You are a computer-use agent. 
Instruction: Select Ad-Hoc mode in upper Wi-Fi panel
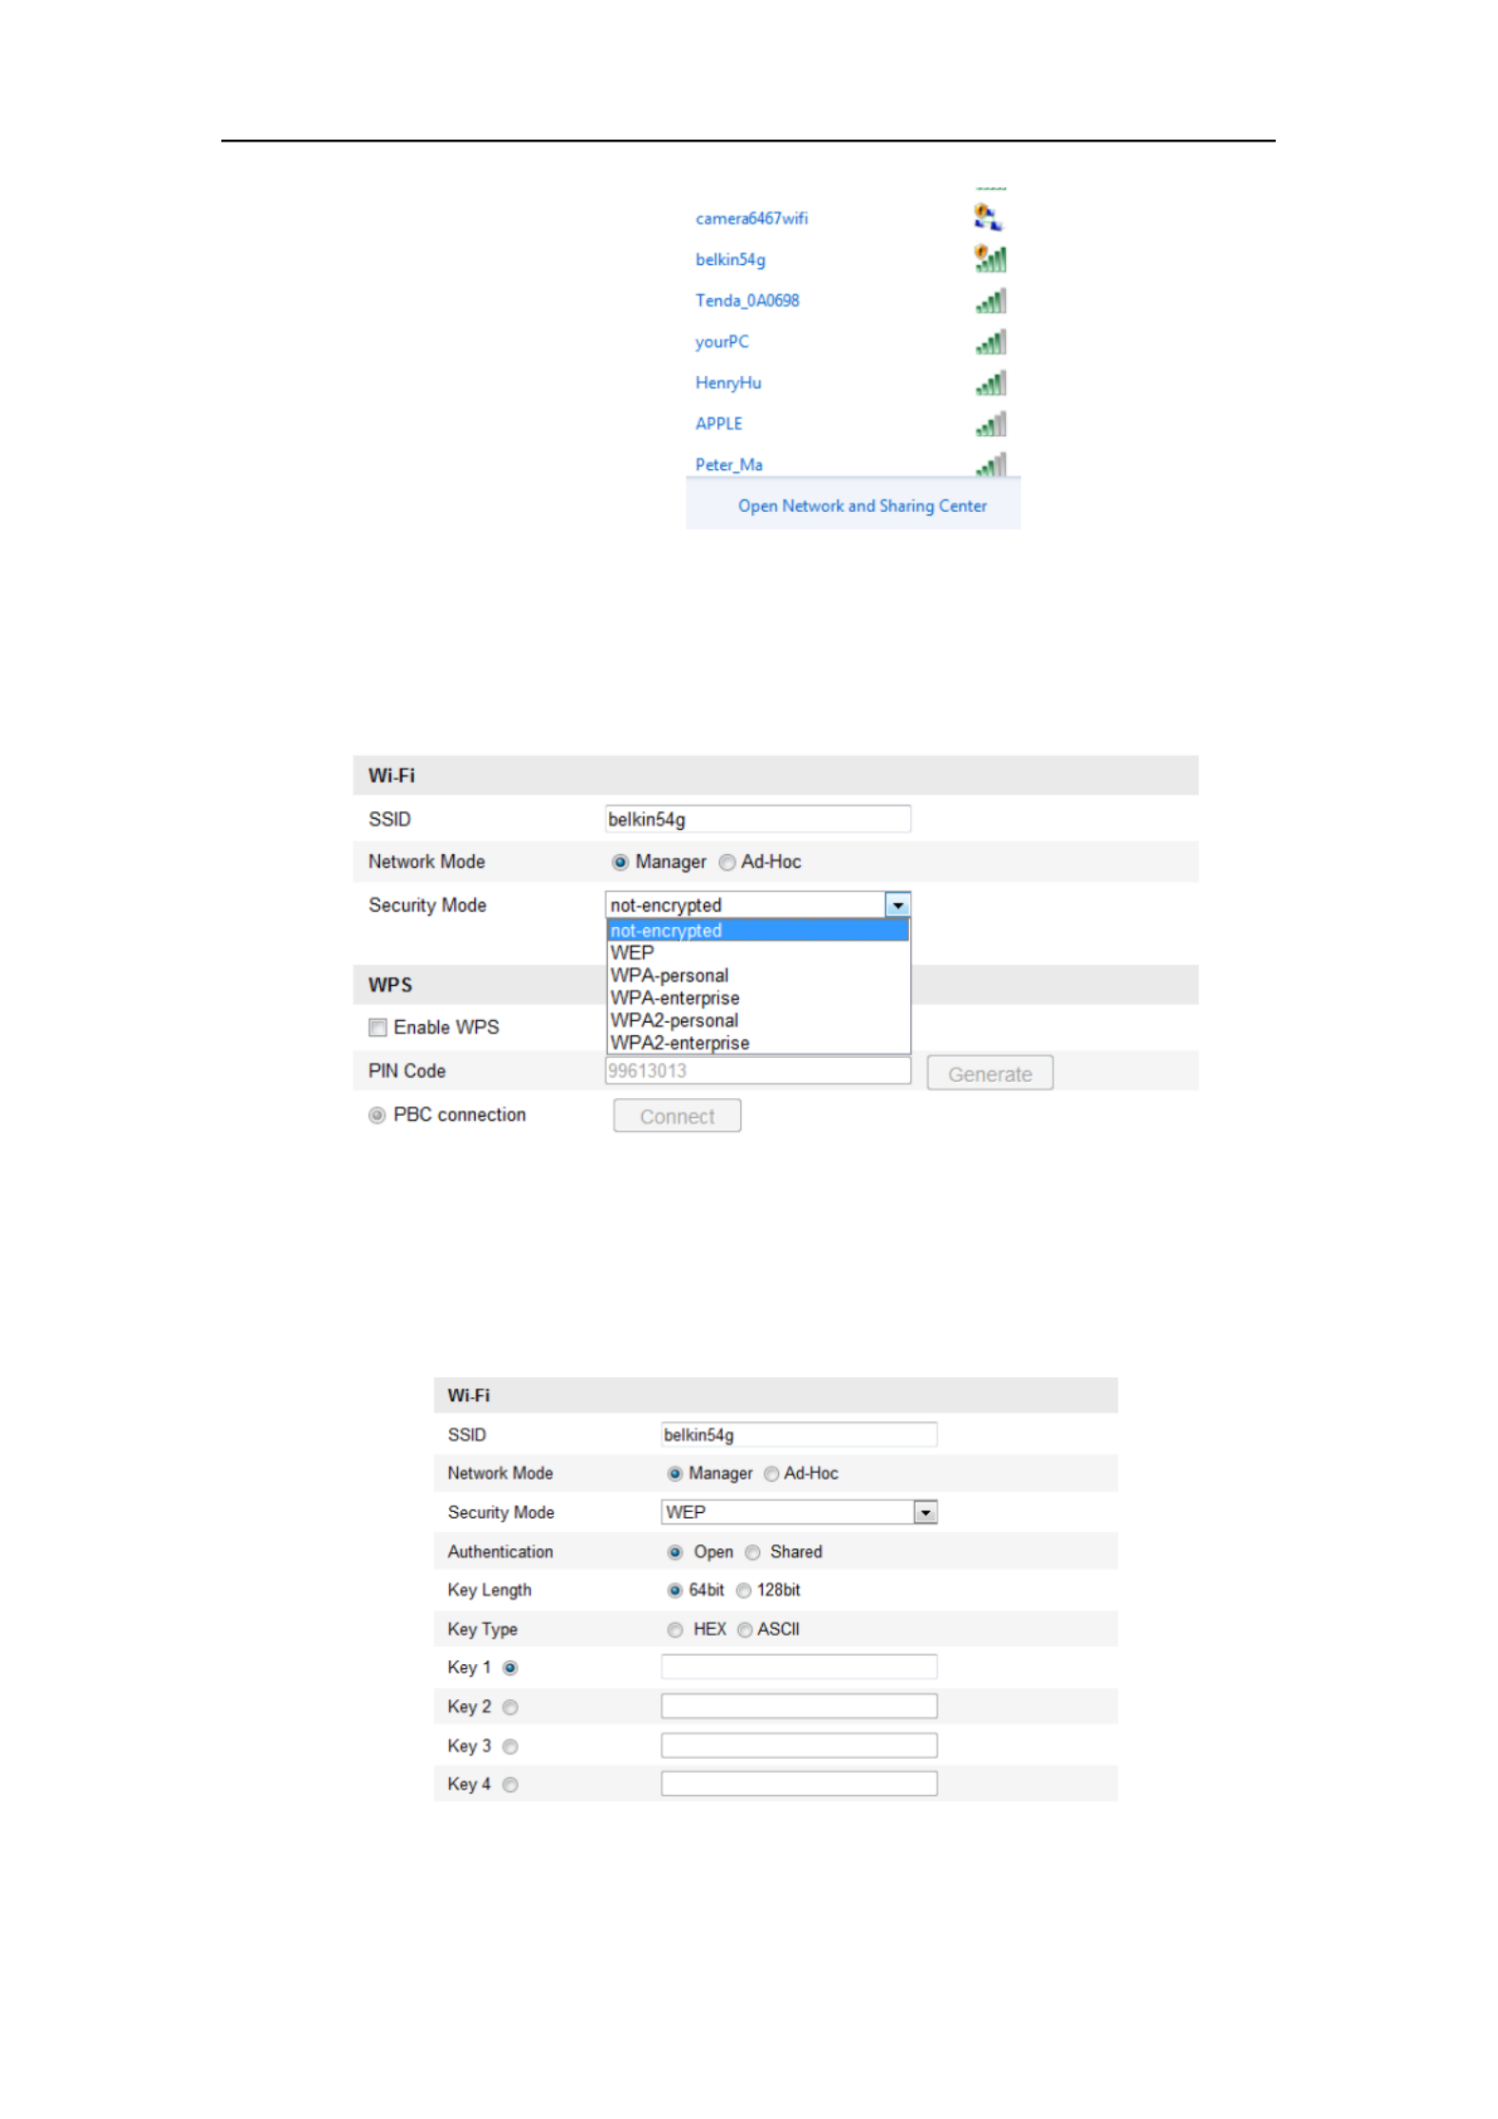coord(727,862)
